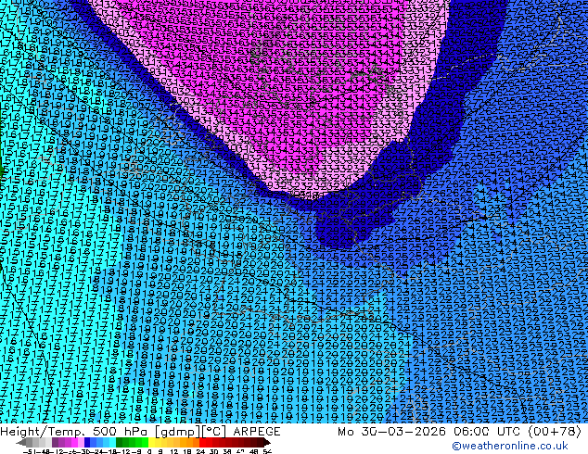This screenshot has height=454, width=588.
Task: Click the '(00+78)' forecast hour label
Action: tap(555, 432)
